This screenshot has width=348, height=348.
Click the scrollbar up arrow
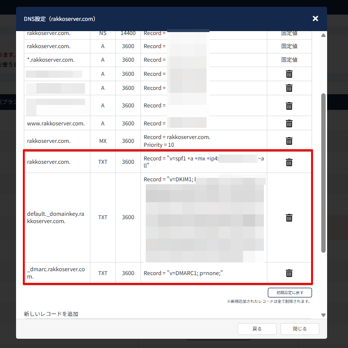pyautogui.click(x=324, y=35)
